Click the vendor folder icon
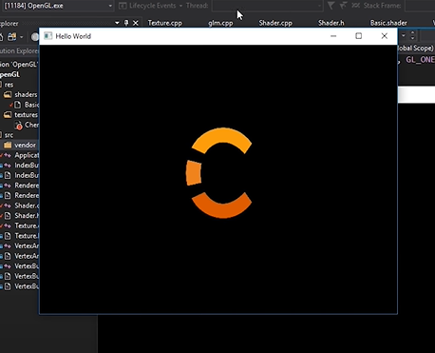 pyautogui.click(x=8, y=146)
